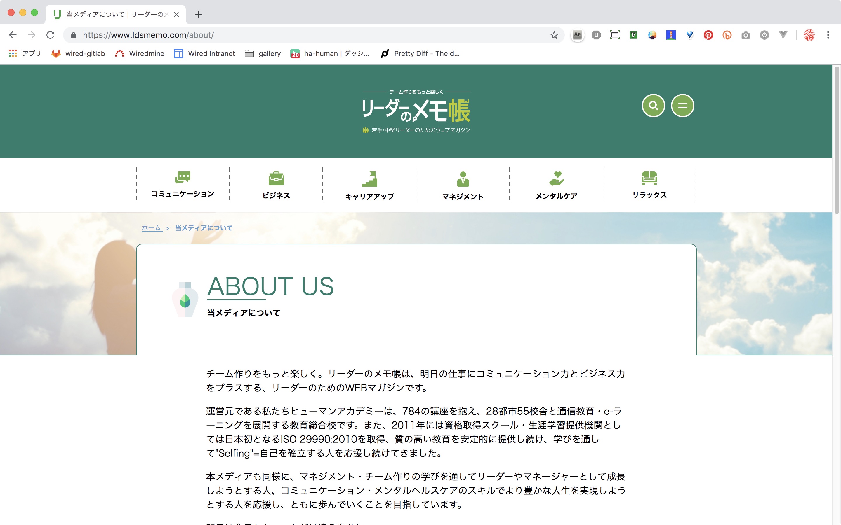Viewport: 841px width, 525px height.
Task: Bookmark this page with the star icon
Action: [554, 35]
